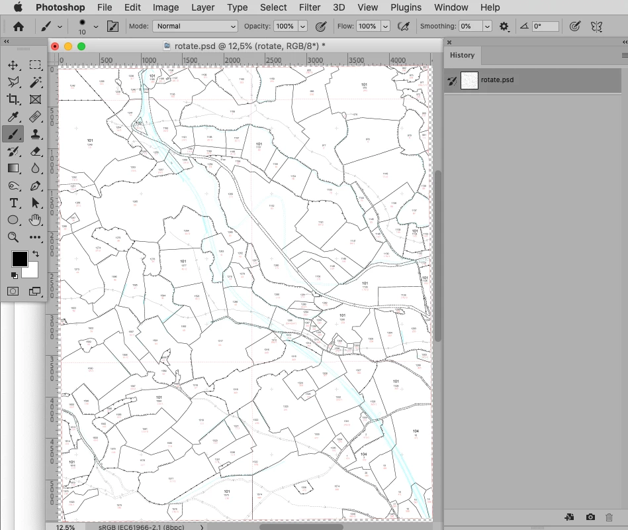Create new snapshot camera button

coord(590,517)
